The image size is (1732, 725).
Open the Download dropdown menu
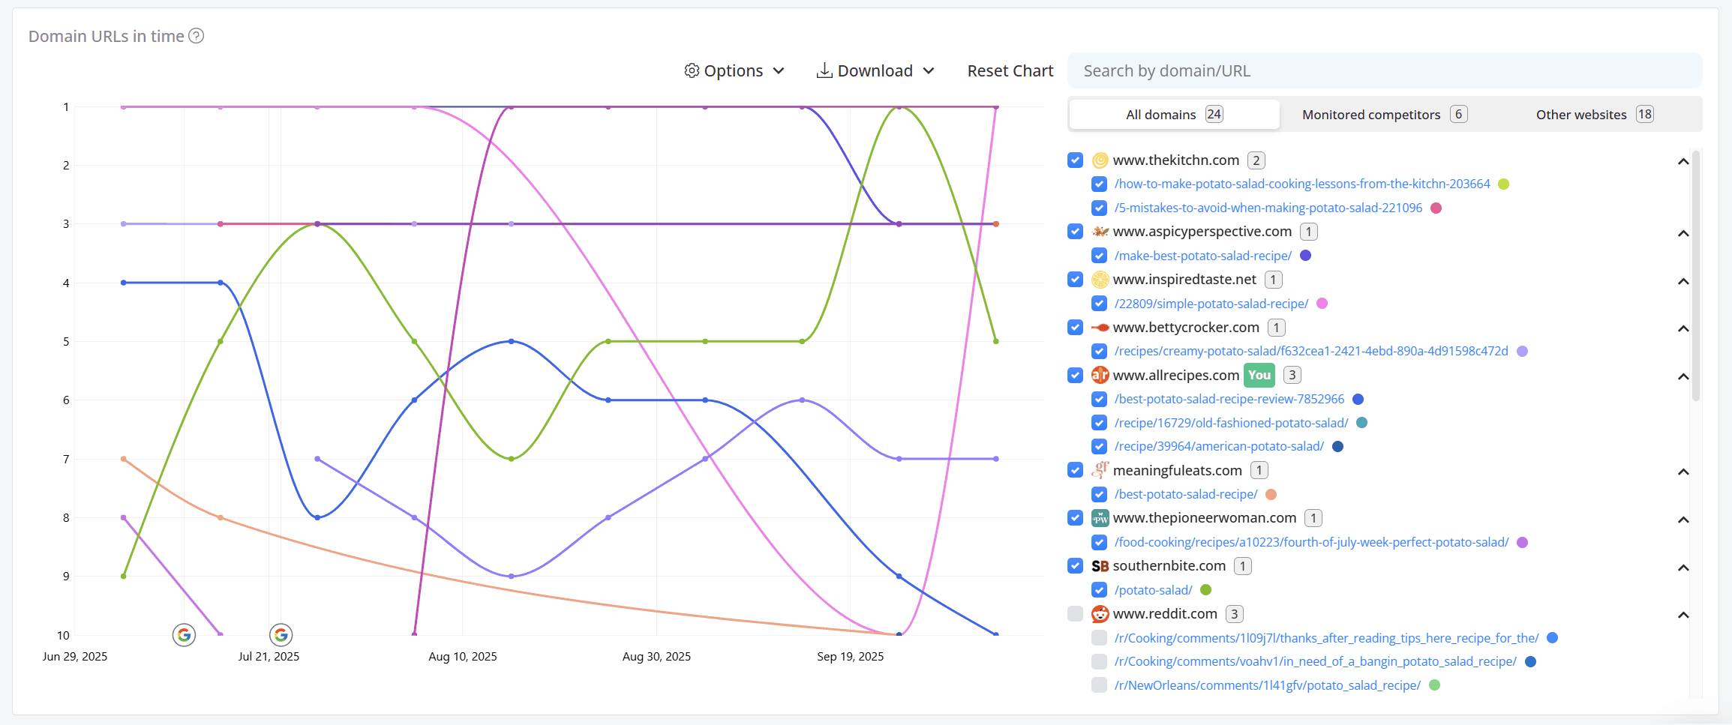(x=875, y=70)
